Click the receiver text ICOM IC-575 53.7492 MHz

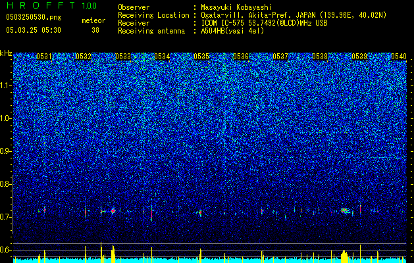[264, 23]
